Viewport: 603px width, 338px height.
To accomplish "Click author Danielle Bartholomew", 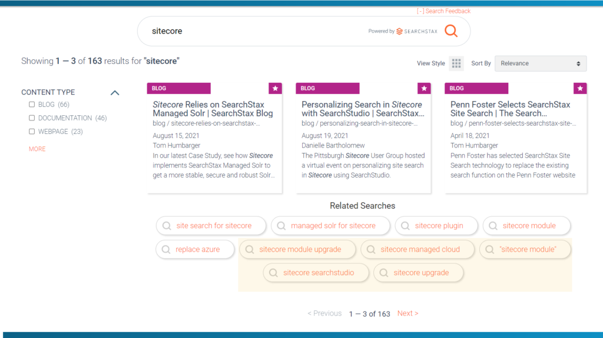I will (x=333, y=146).
